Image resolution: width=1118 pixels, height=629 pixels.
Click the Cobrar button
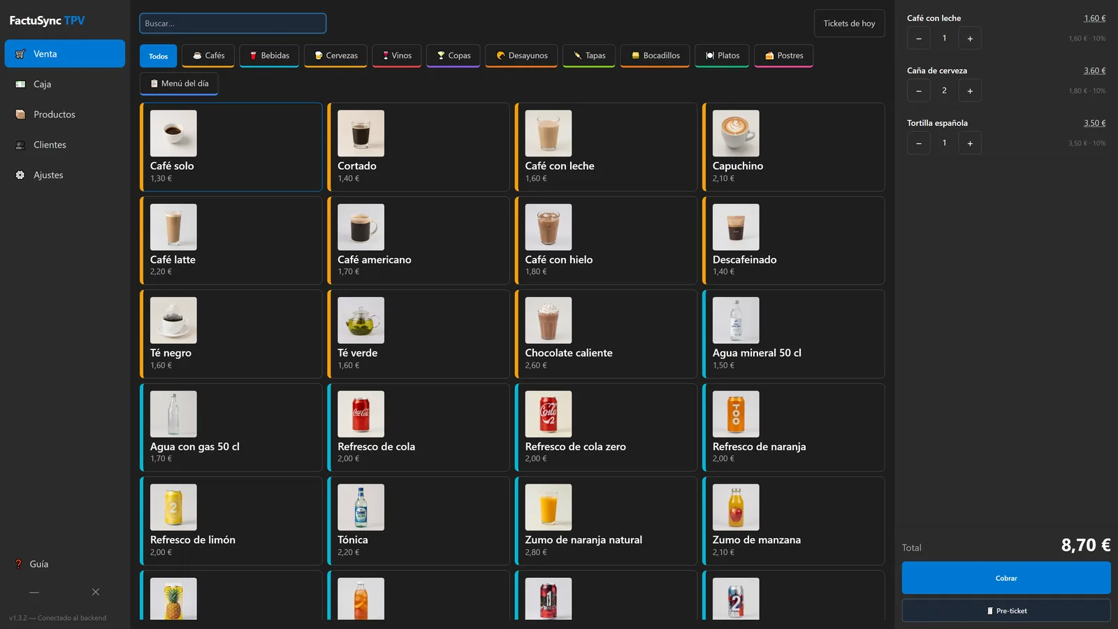[x=1006, y=578]
